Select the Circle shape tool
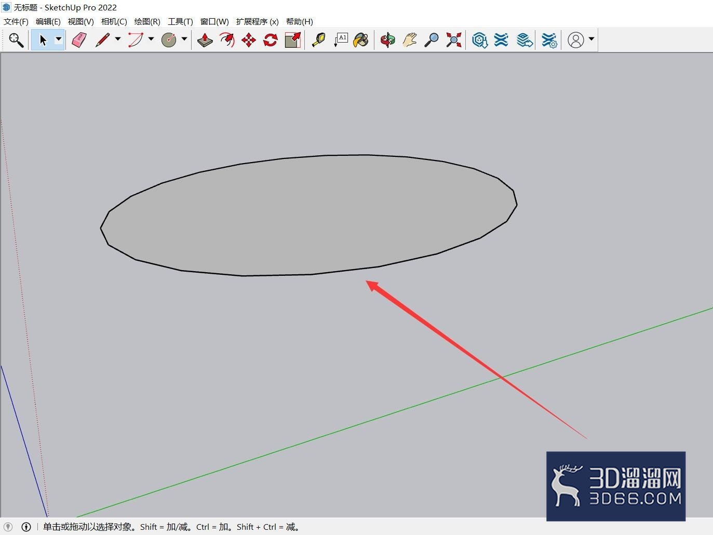The image size is (713, 535). tap(169, 40)
